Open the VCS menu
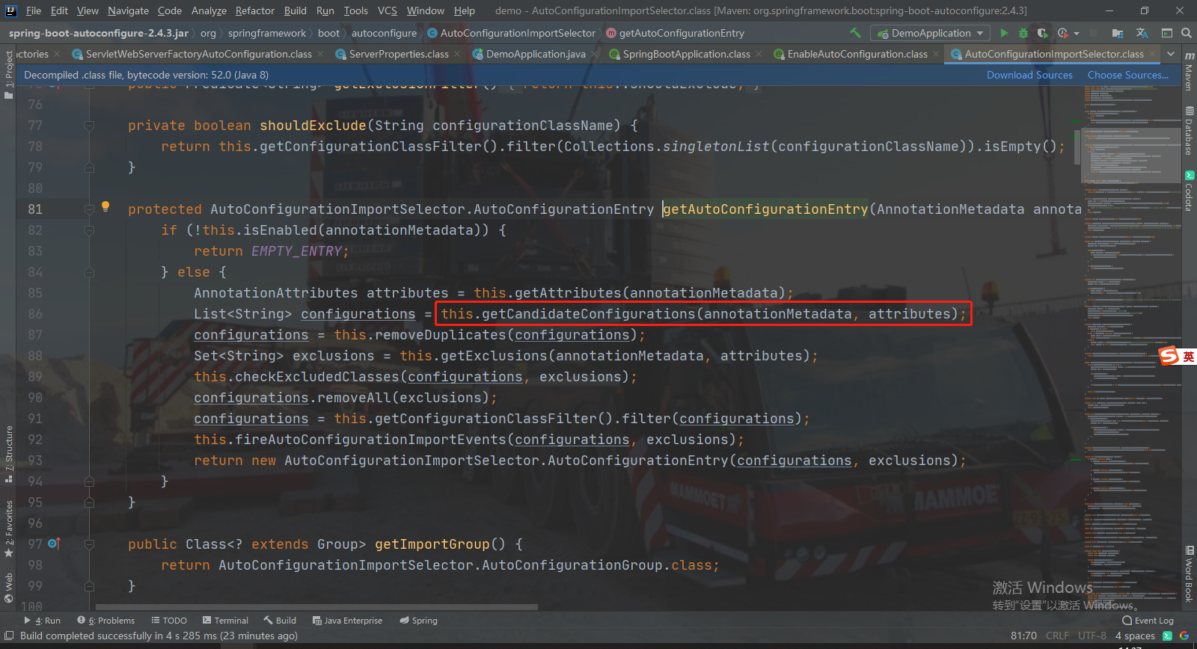 (388, 10)
